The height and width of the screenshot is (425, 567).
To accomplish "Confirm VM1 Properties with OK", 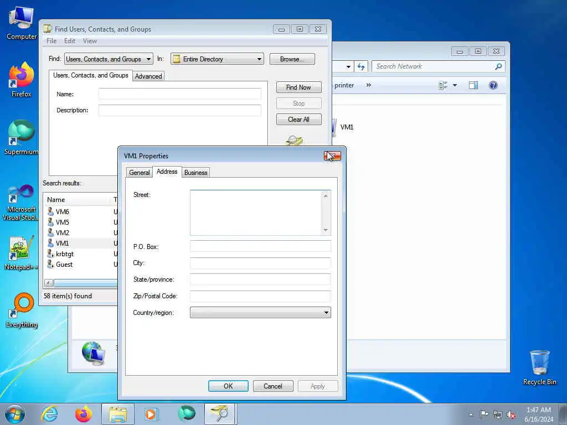I will coord(228,386).
